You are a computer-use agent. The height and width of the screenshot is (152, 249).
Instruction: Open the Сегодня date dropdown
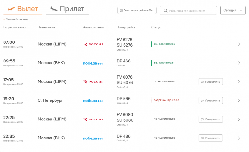pos(233,10)
